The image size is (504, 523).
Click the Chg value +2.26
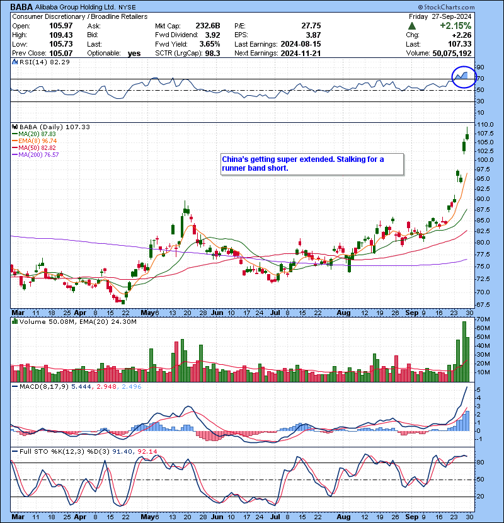click(x=462, y=35)
